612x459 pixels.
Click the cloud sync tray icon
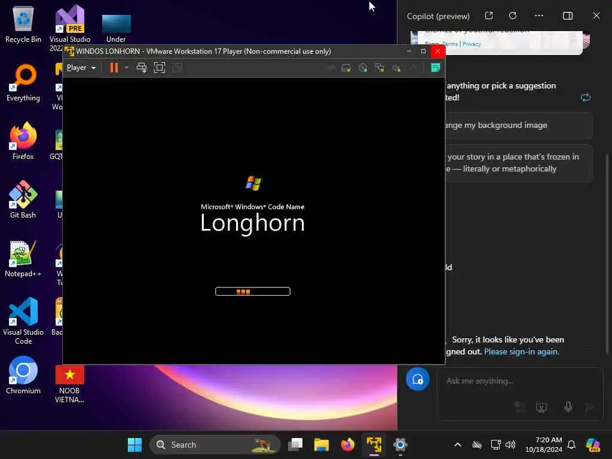coord(476,445)
